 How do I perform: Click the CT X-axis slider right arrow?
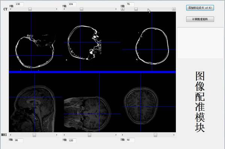coord(57,9)
